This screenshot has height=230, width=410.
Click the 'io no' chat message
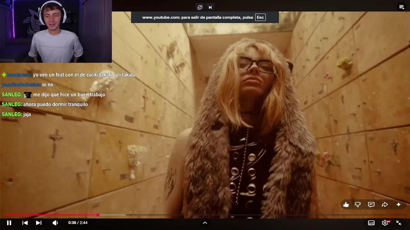(48, 85)
